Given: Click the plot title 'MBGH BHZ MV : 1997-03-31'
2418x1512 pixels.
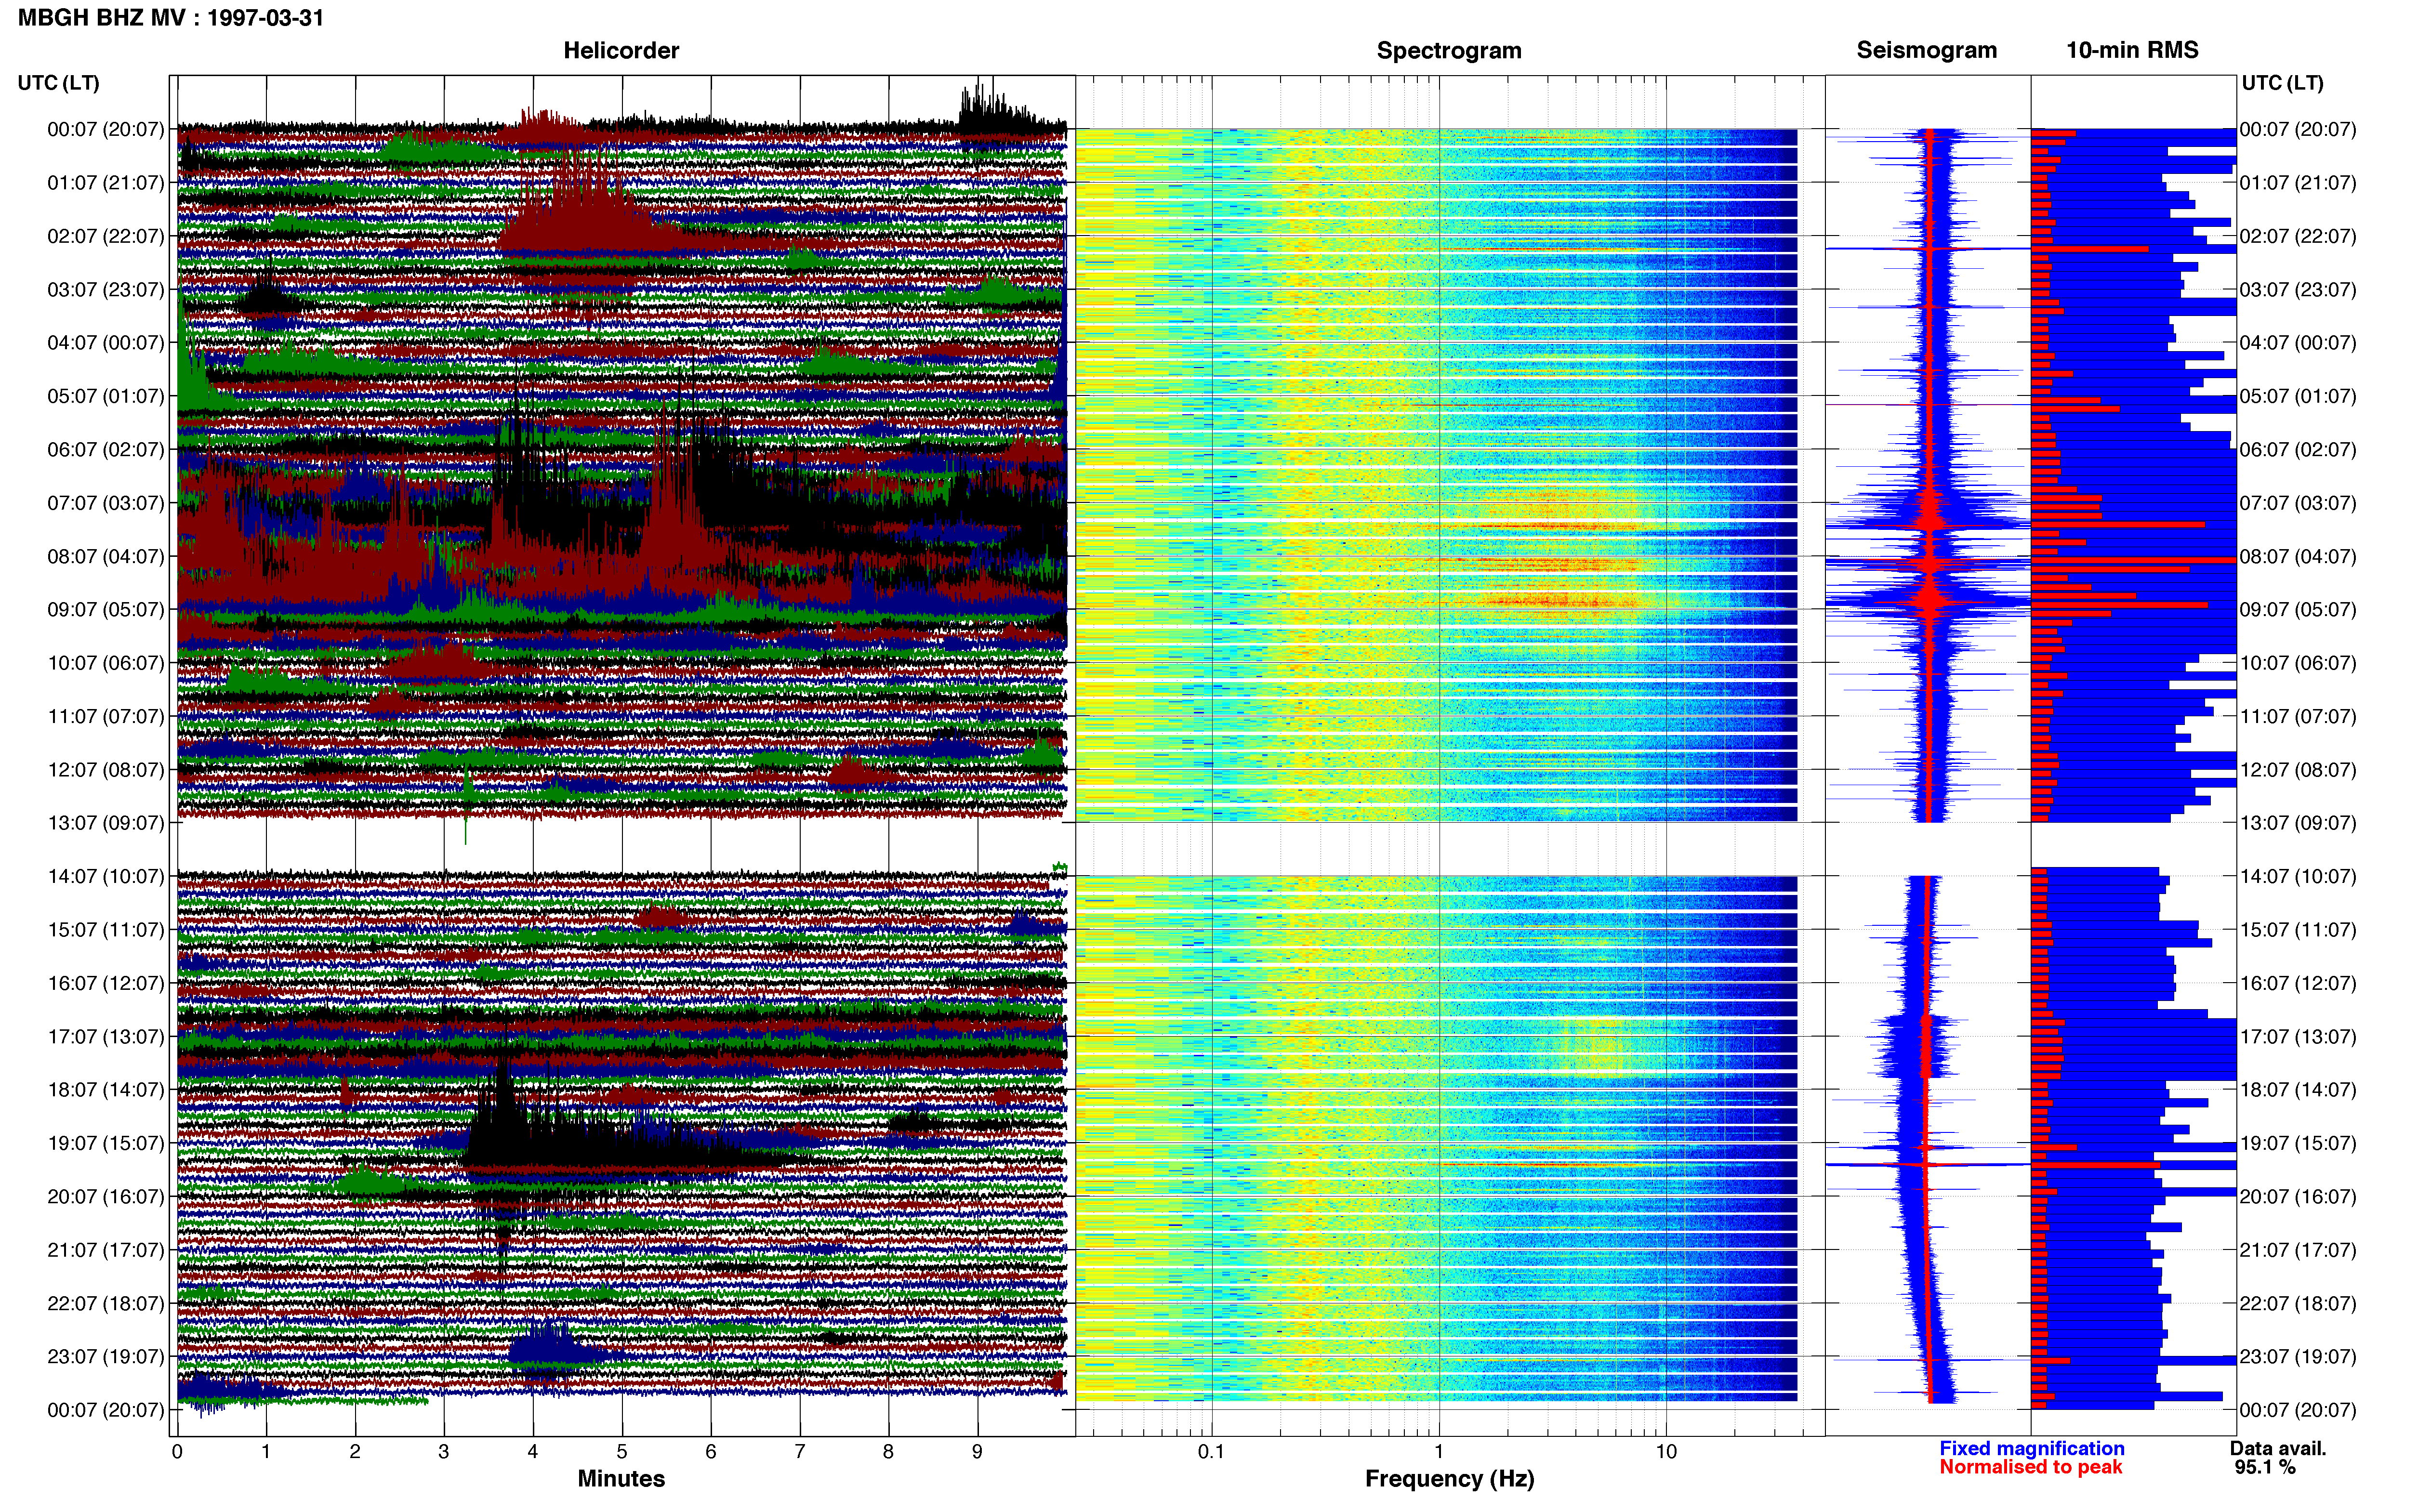Looking at the screenshot, I should (171, 17).
